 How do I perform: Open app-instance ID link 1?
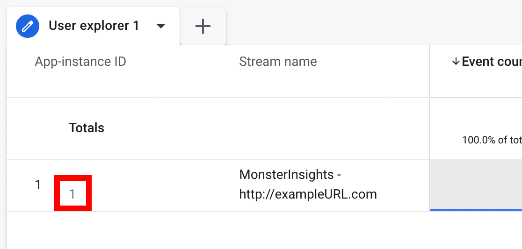(x=72, y=194)
